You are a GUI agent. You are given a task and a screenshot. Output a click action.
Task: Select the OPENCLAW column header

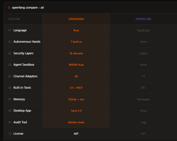pyautogui.click(x=143, y=19)
